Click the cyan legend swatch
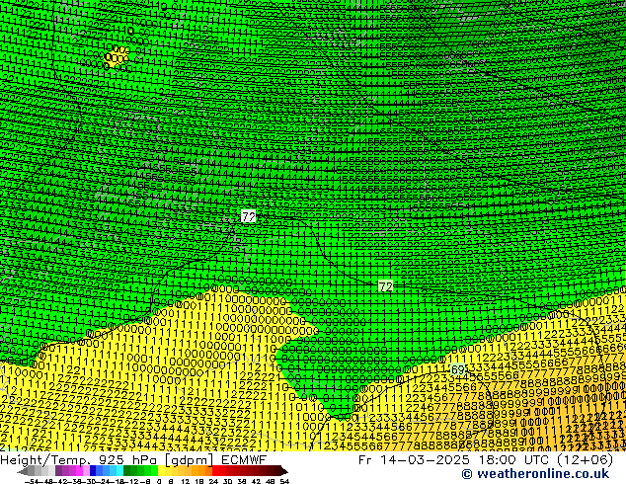 click(120, 470)
